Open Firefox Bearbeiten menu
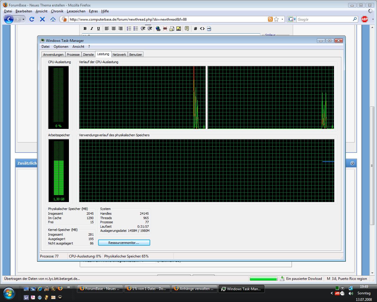Screen dimensions: 377x302 pos(24,11)
